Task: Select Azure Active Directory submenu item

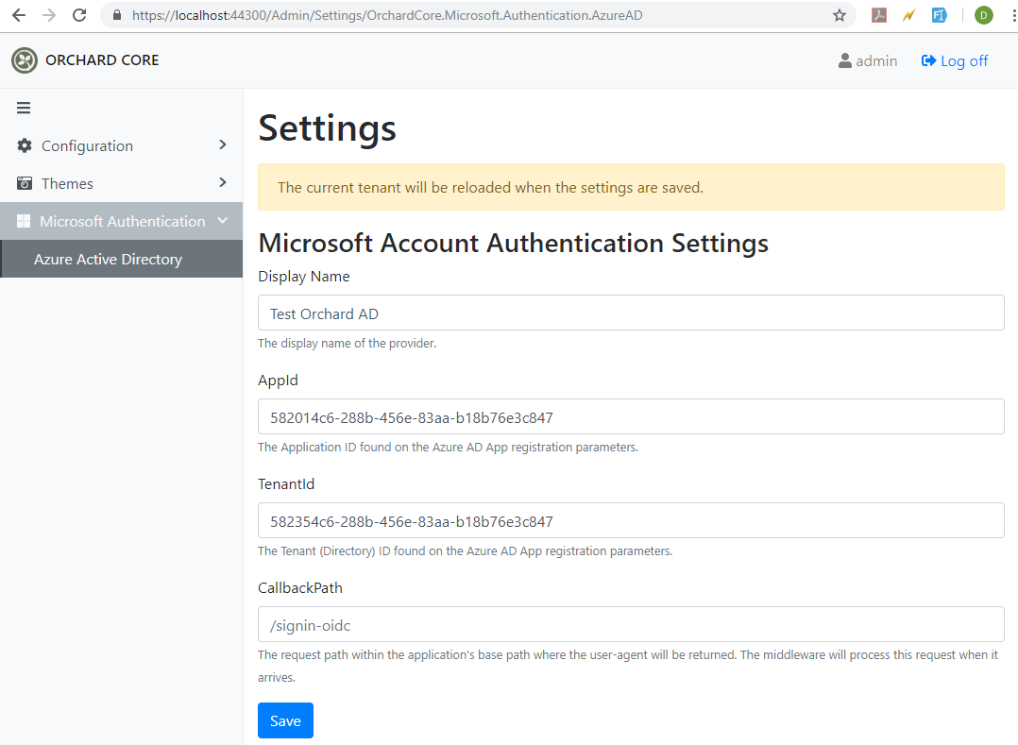Action: coord(122,259)
